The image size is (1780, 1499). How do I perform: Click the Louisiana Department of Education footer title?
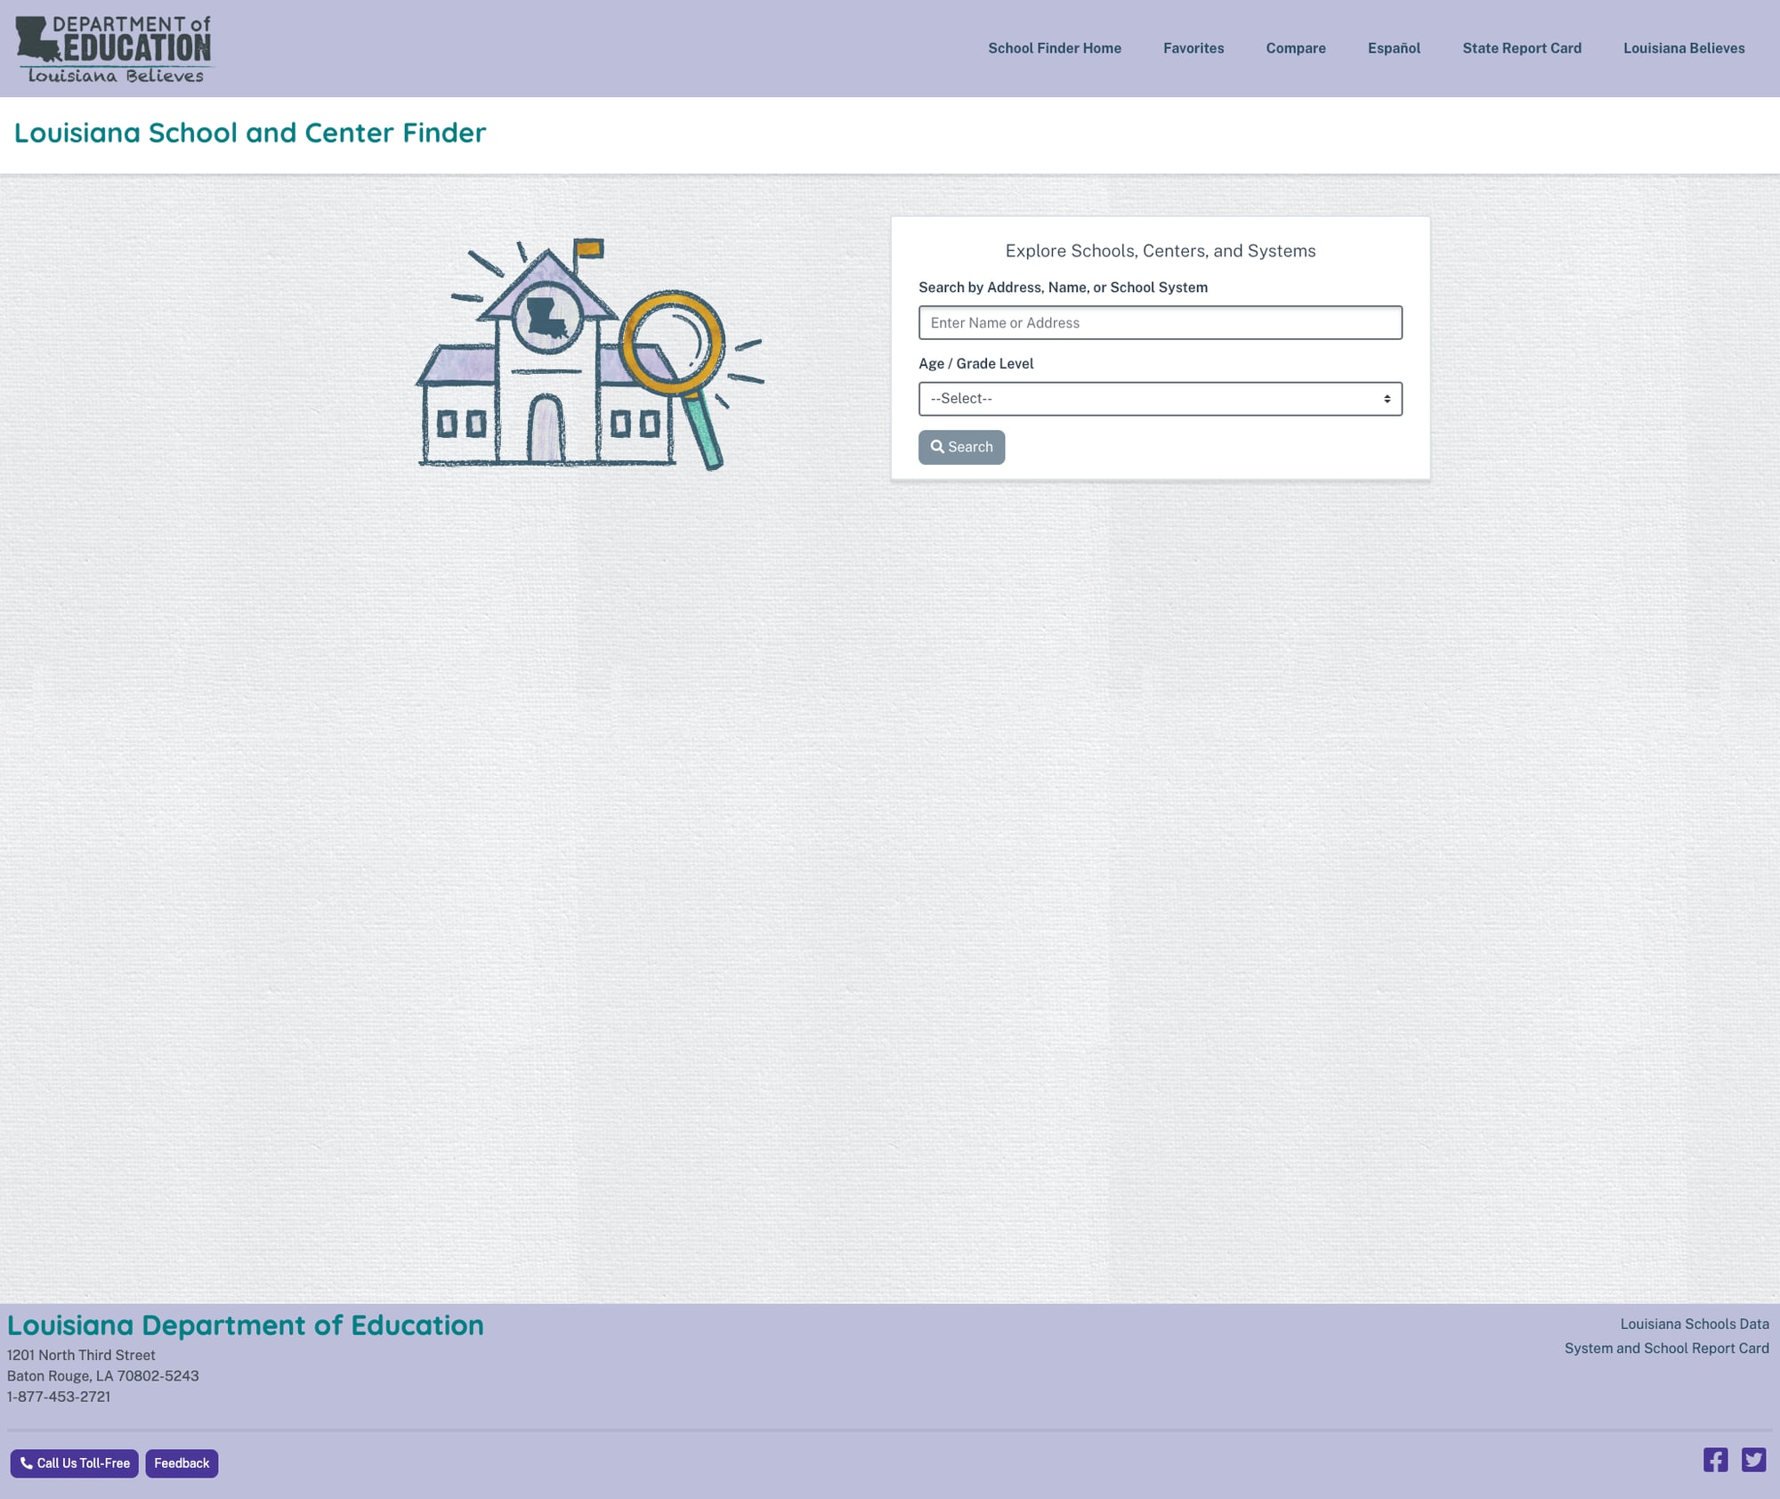(x=246, y=1325)
